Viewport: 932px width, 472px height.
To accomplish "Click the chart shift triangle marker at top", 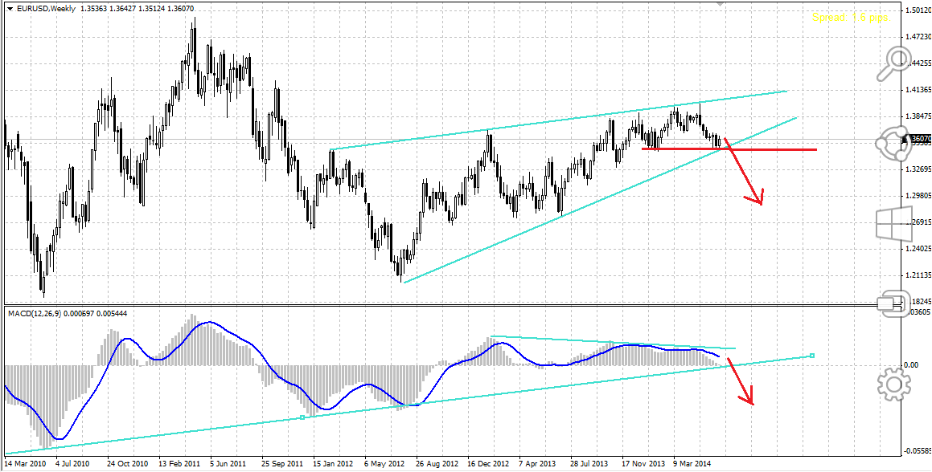I will (x=721, y=4).
